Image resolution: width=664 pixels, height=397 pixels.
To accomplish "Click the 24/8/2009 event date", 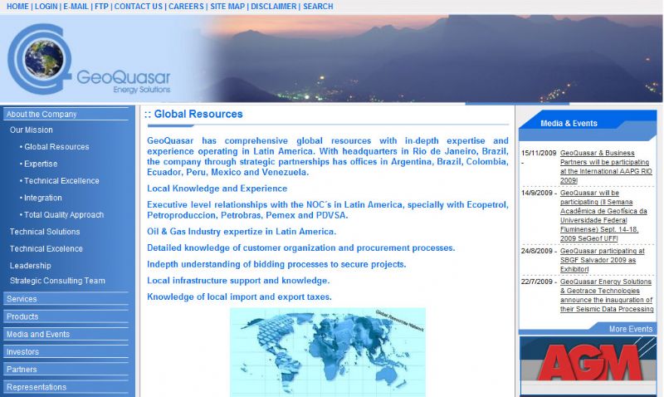I will pos(536,251).
